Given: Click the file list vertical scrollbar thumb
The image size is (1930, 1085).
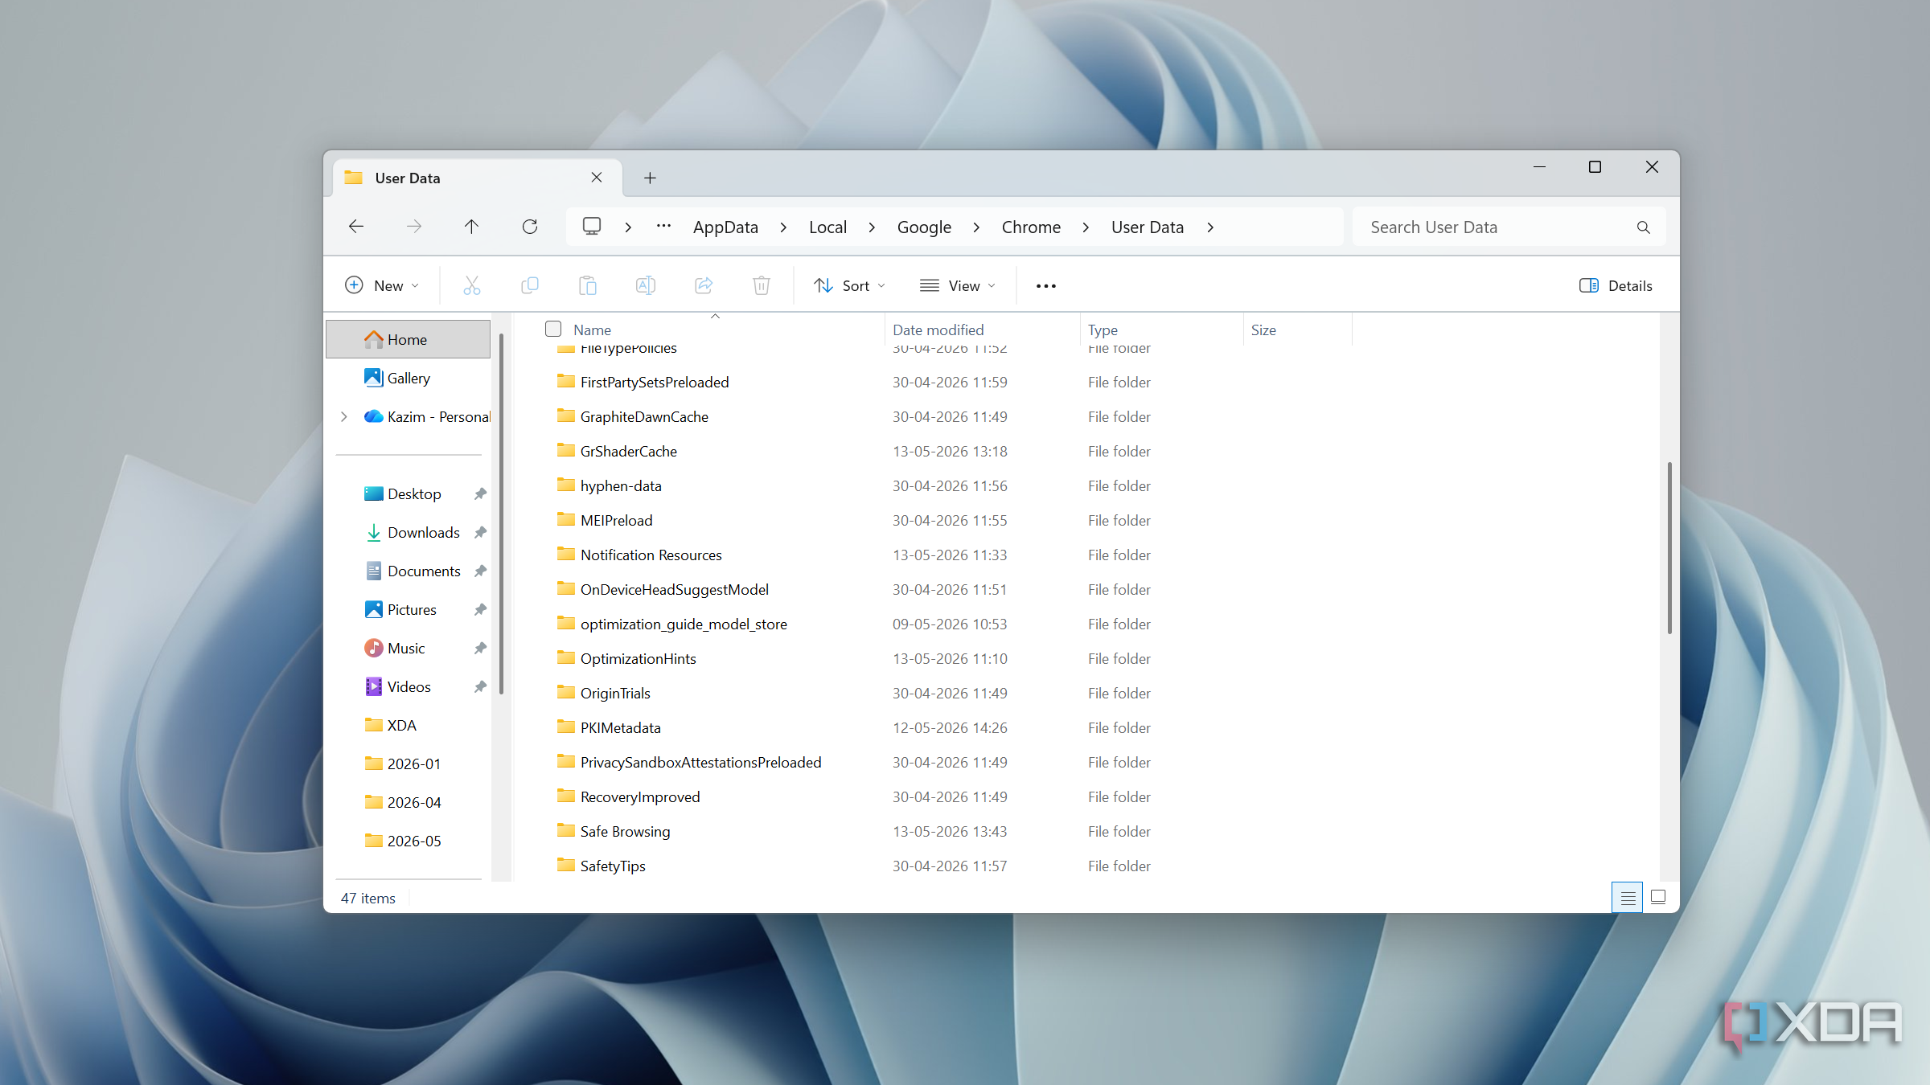Looking at the screenshot, I should pos(1669,548).
